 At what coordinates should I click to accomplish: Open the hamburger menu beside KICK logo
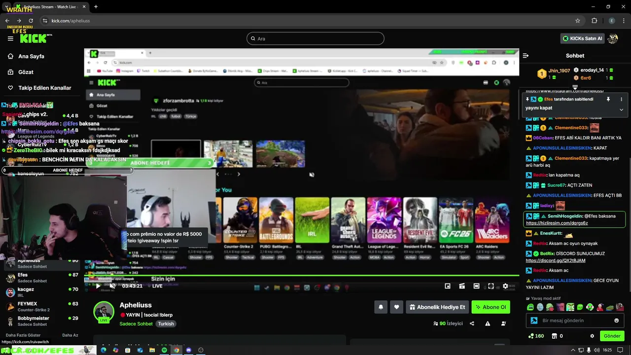click(x=10, y=38)
